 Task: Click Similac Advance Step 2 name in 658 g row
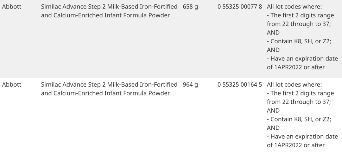click(x=109, y=11)
